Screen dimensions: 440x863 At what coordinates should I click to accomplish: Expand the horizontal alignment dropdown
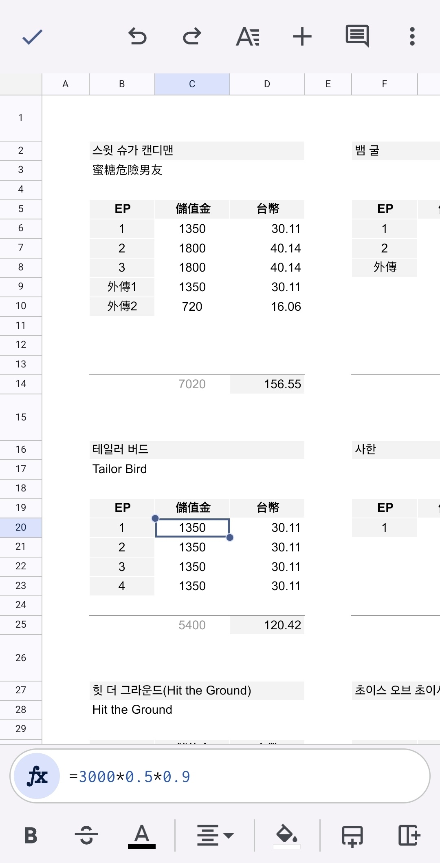point(215,835)
